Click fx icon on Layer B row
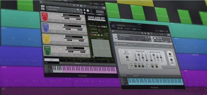Screen dimensions: 207x95 [x=86, y=34]
